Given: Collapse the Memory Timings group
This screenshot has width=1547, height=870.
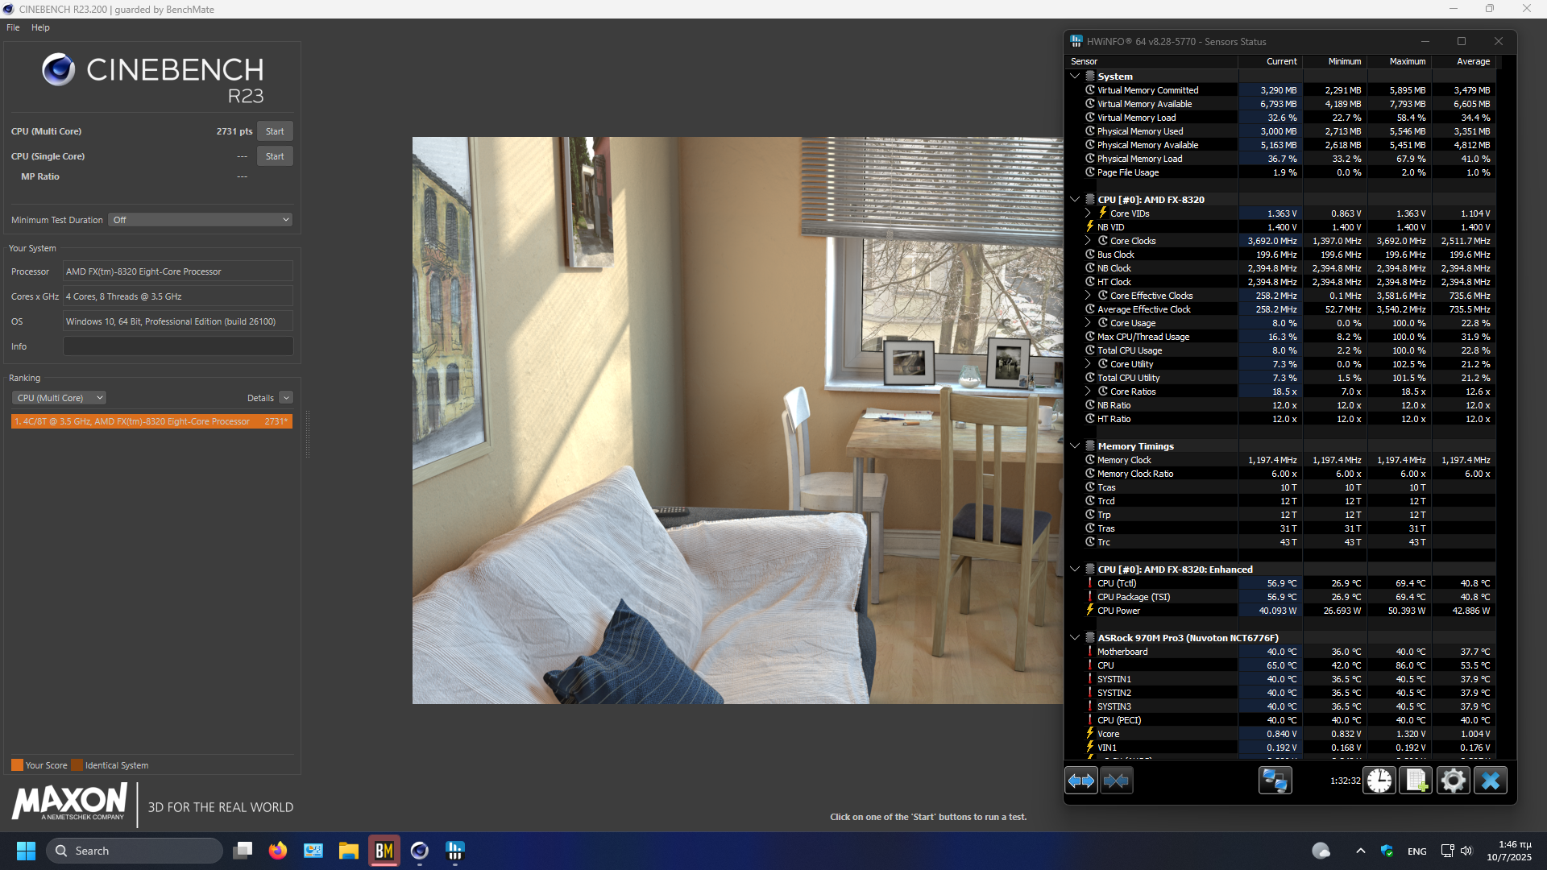Looking at the screenshot, I should (x=1075, y=445).
